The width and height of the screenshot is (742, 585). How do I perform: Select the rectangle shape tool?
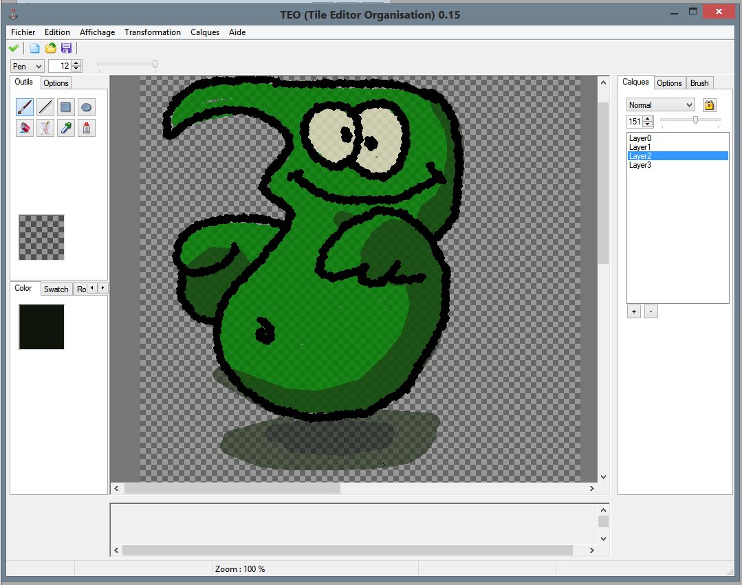pyautogui.click(x=66, y=107)
